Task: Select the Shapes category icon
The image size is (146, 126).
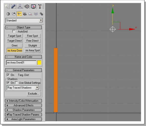Action: 14,14
